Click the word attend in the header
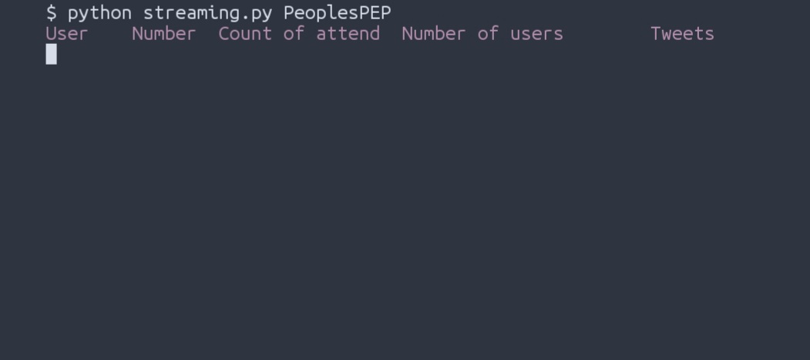Image resolution: width=810 pixels, height=360 pixels. coord(348,34)
